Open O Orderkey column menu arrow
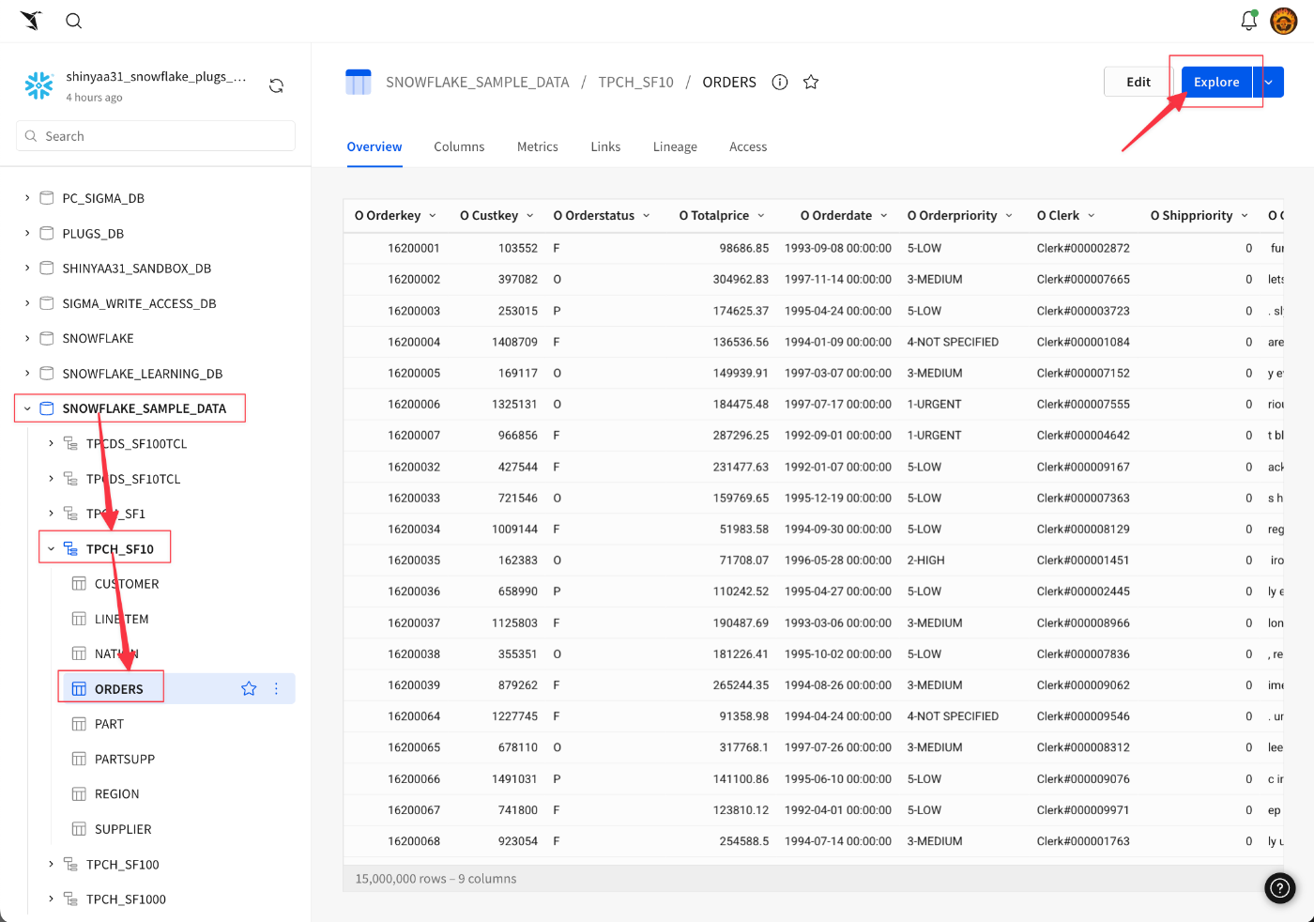This screenshot has width=1314, height=922. (x=433, y=216)
